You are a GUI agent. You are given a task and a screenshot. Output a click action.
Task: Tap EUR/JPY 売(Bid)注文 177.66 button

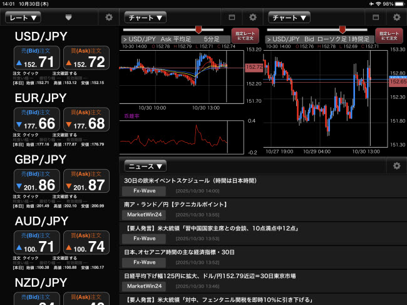tap(37, 120)
